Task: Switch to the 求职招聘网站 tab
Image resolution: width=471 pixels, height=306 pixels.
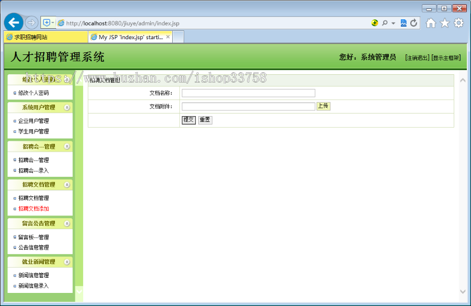Action: pos(44,37)
